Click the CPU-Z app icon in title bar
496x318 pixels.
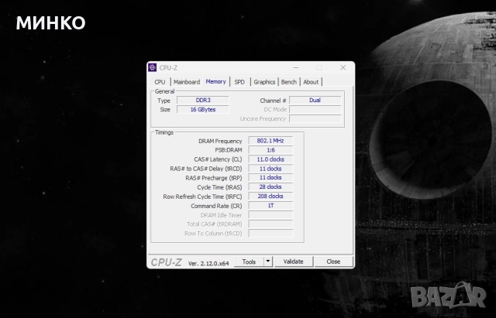coord(152,67)
